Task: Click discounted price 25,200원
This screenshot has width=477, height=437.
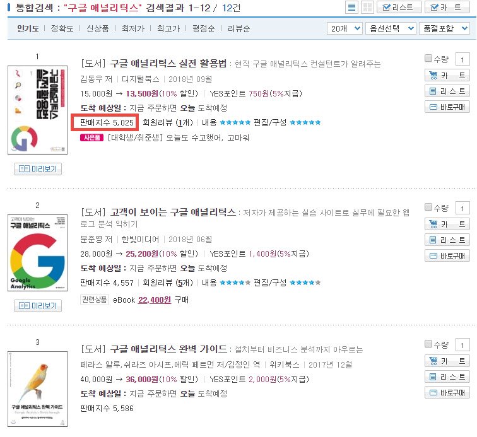Action: 142,254
